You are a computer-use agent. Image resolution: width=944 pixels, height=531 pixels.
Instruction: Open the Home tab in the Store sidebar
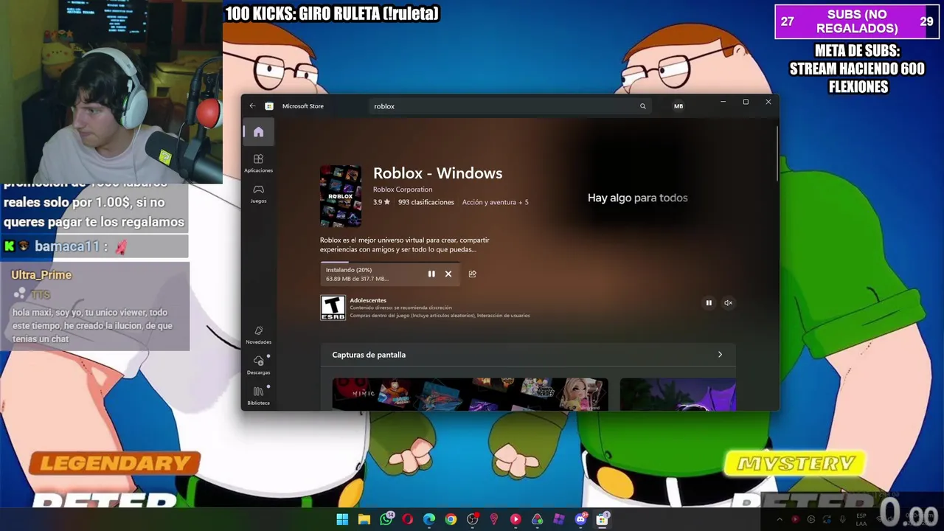[x=258, y=132]
